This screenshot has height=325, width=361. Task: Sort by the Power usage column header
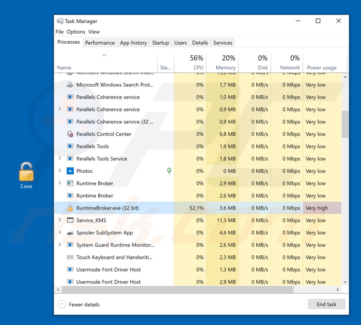325,63
